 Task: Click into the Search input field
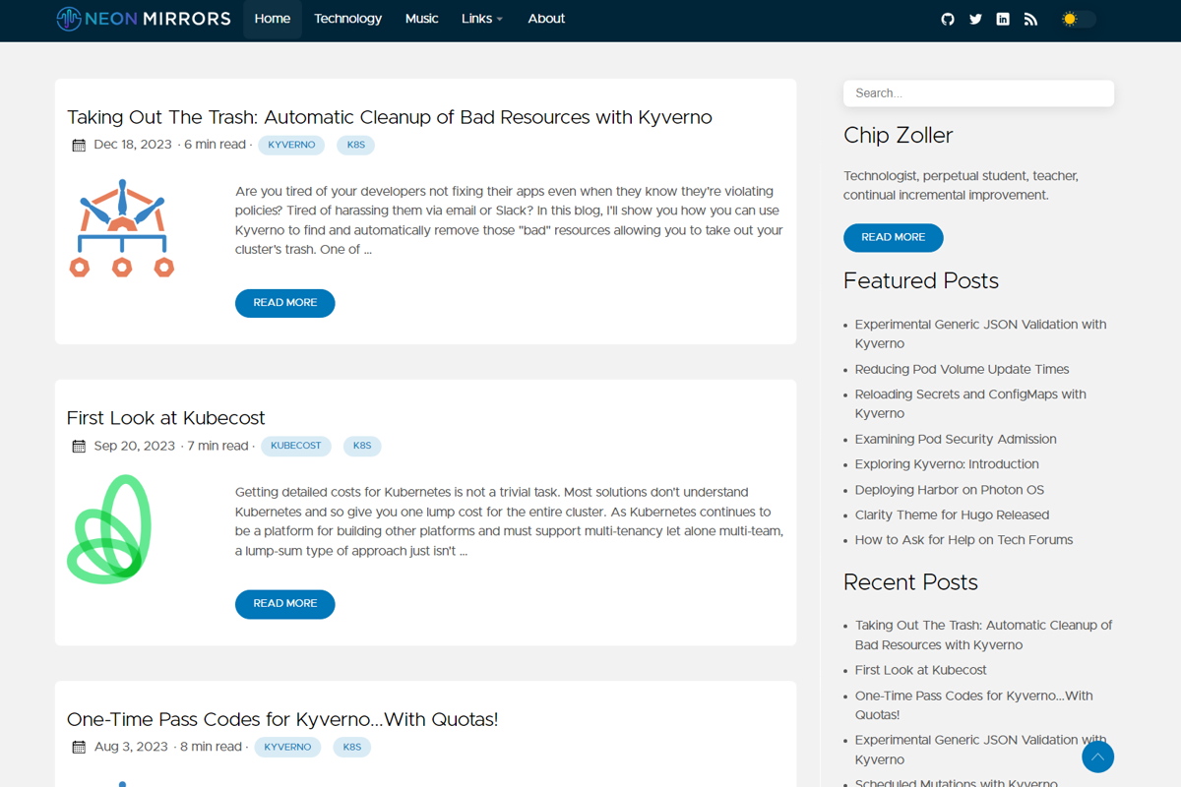[x=978, y=93]
